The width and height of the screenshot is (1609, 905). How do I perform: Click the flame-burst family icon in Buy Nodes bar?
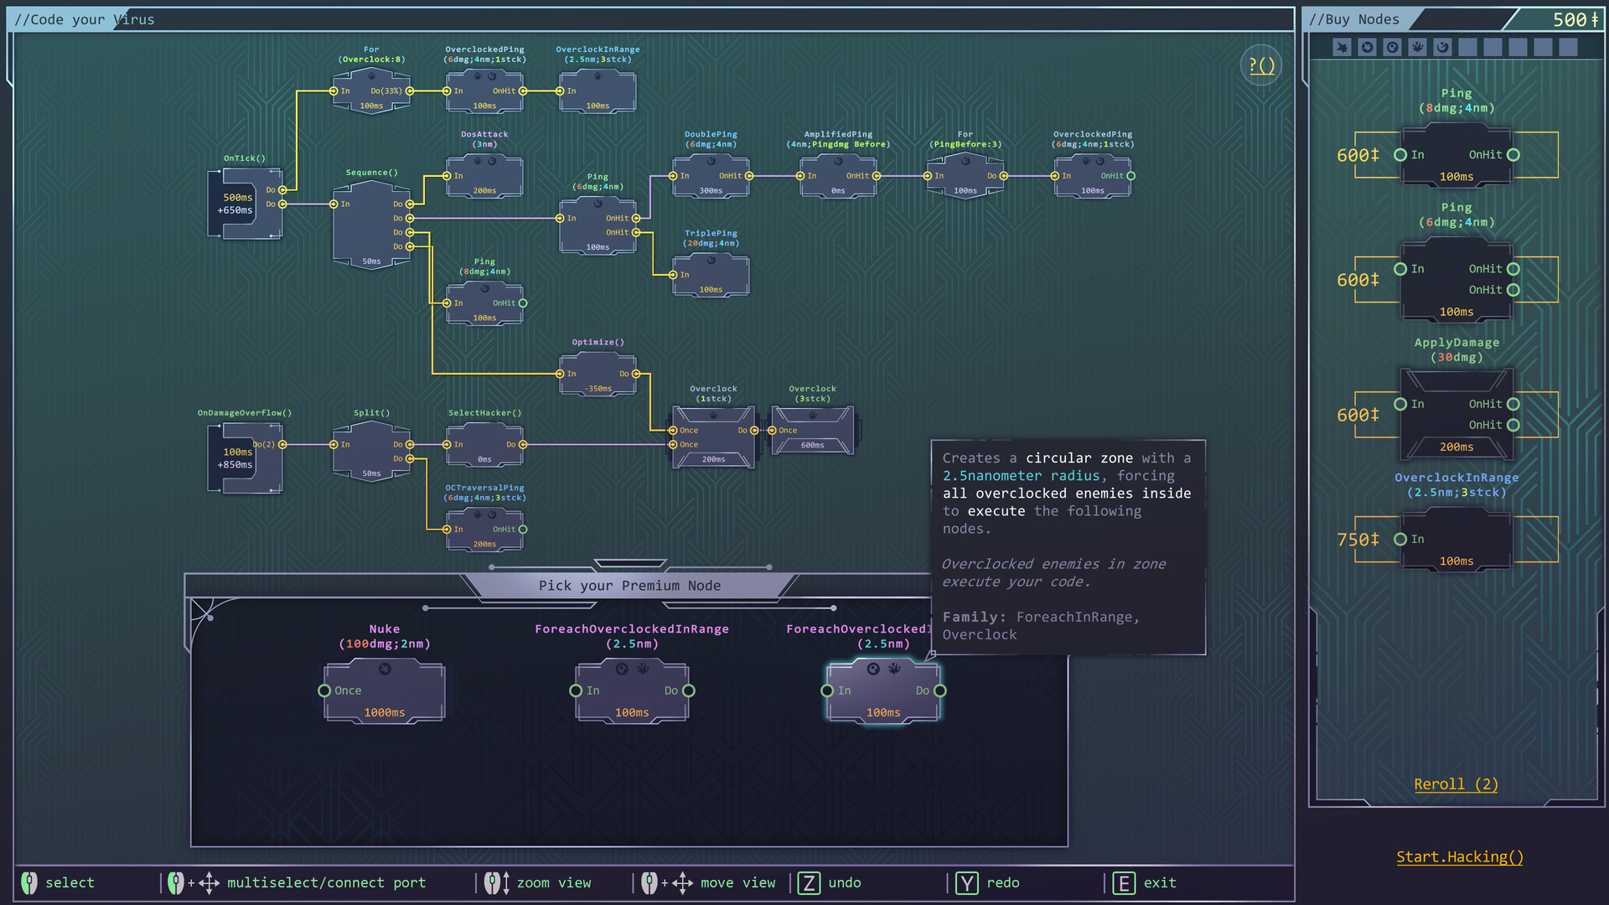(x=1417, y=47)
